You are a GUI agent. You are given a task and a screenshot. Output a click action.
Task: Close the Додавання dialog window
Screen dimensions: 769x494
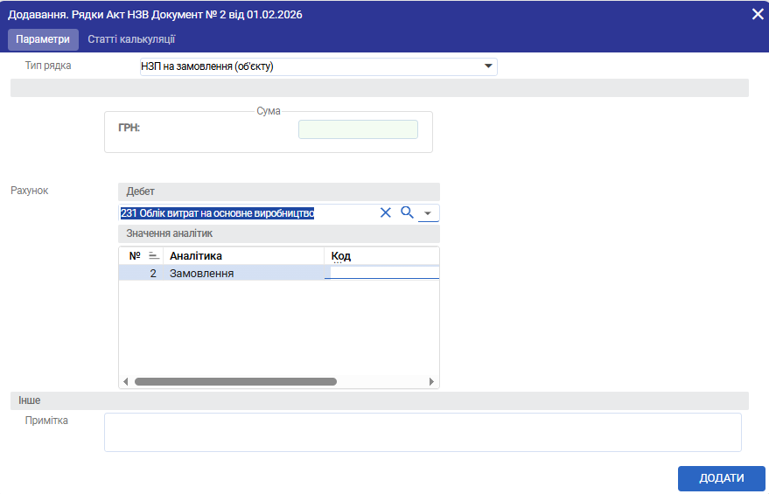point(758,14)
